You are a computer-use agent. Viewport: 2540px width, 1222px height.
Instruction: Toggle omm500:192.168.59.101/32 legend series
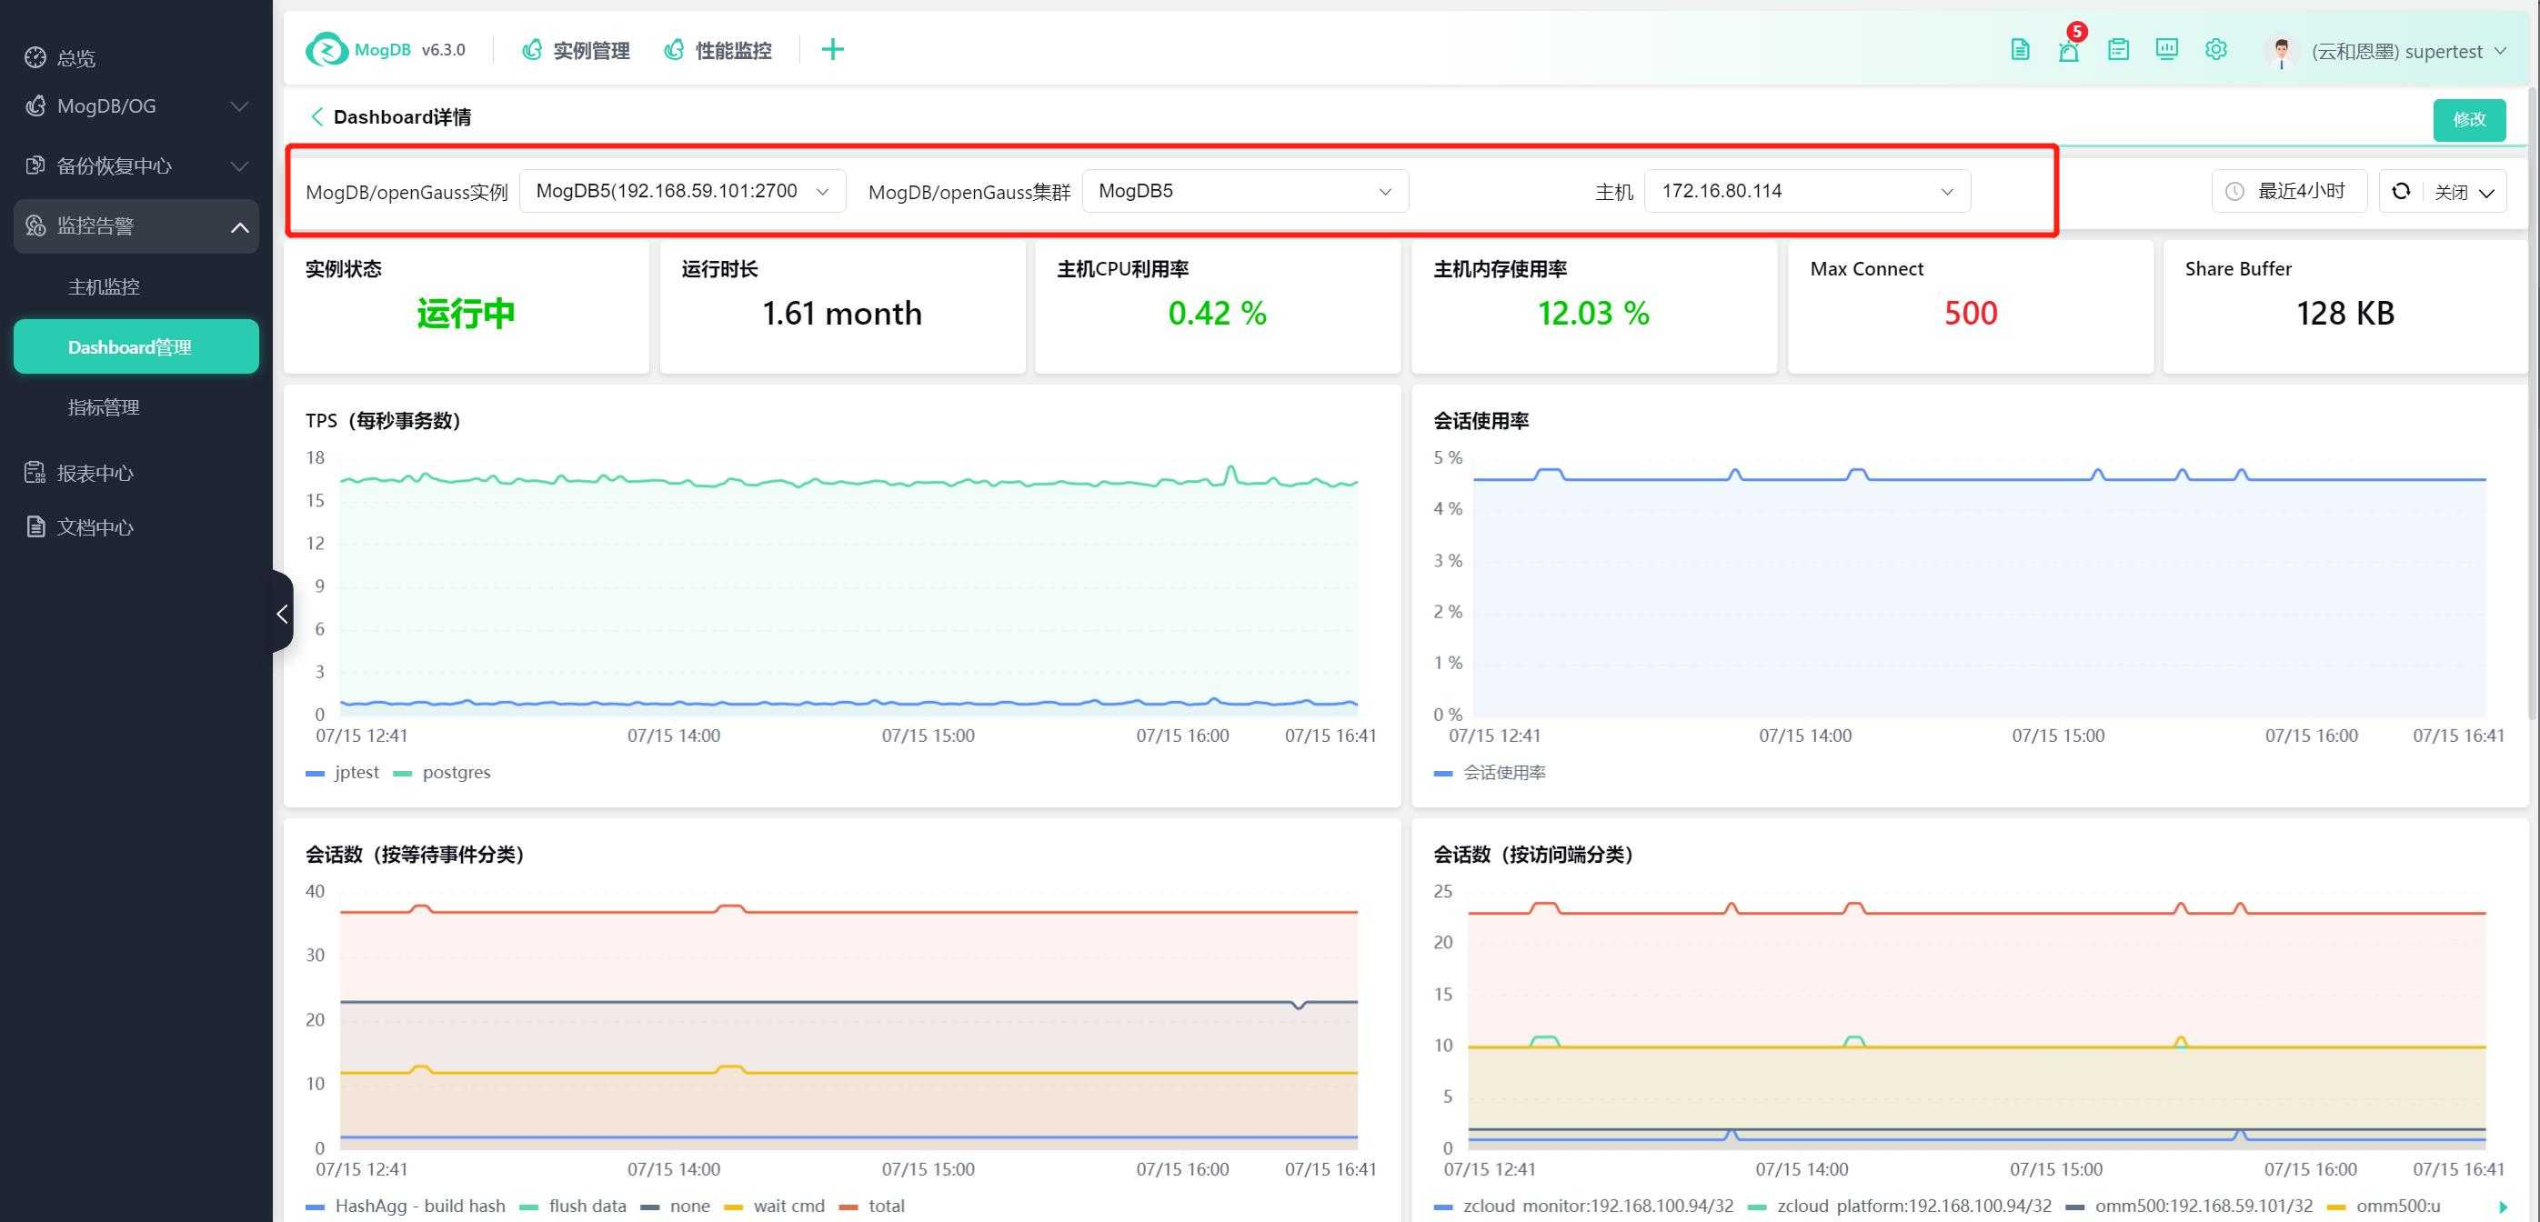2189,1207
